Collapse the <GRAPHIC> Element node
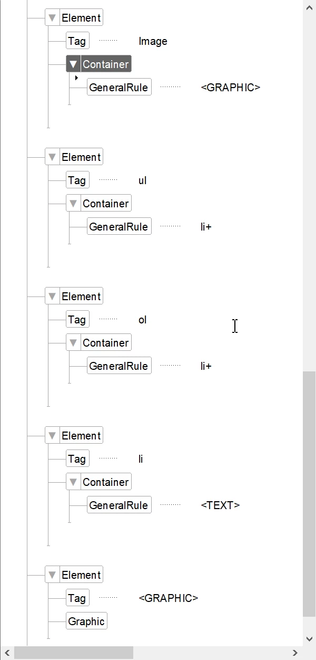 (x=52, y=575)
